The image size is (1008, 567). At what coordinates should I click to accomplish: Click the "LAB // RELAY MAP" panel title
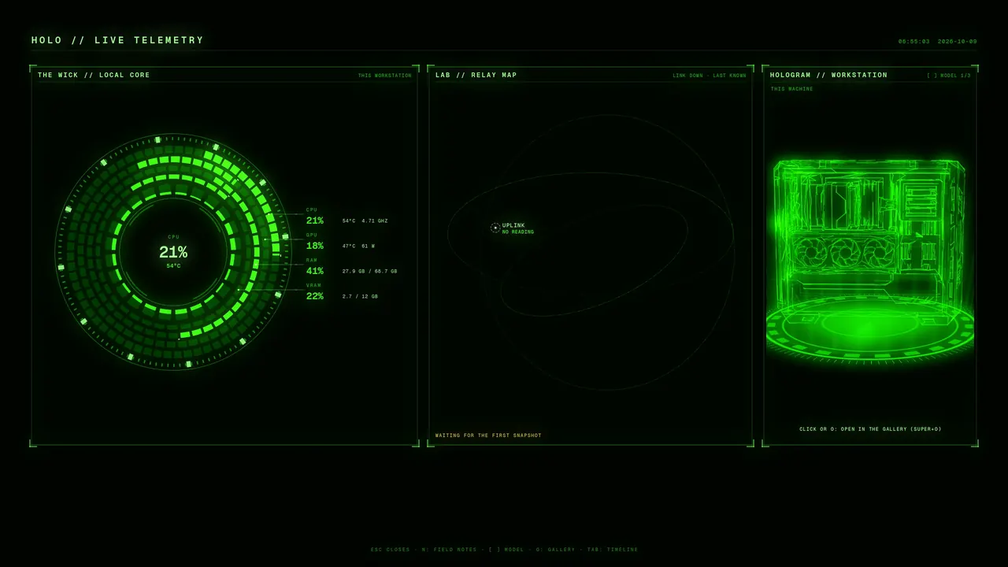point(476,76)
